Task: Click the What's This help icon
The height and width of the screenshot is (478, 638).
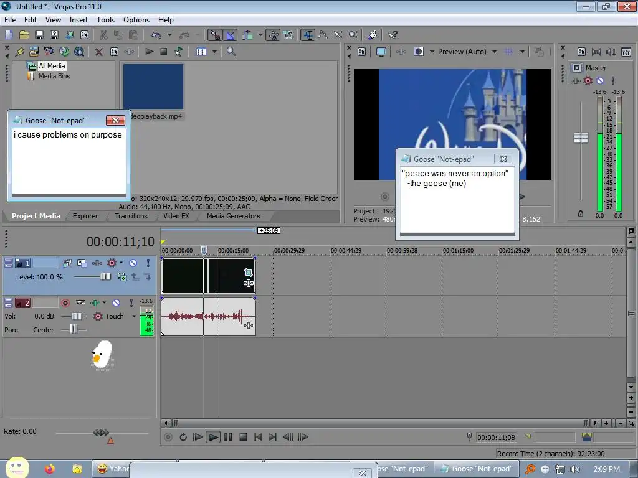Action: 393,35
